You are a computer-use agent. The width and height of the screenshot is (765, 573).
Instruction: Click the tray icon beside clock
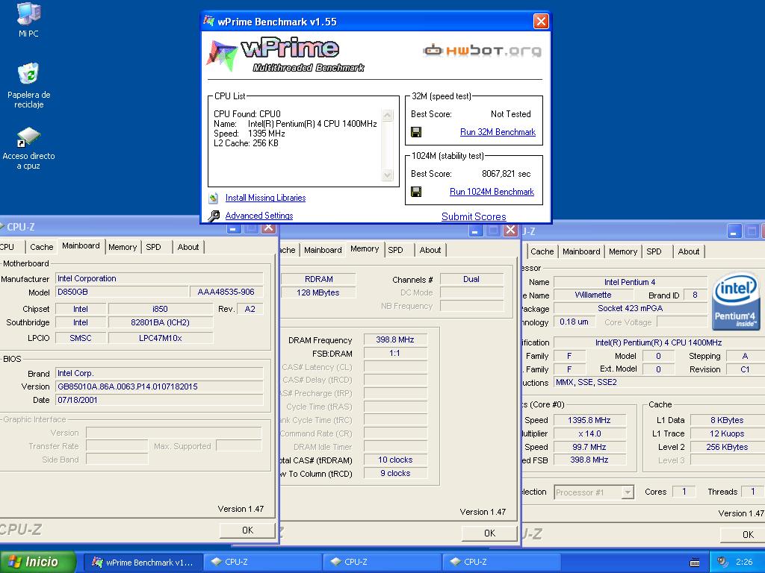(x=722, y=562)
